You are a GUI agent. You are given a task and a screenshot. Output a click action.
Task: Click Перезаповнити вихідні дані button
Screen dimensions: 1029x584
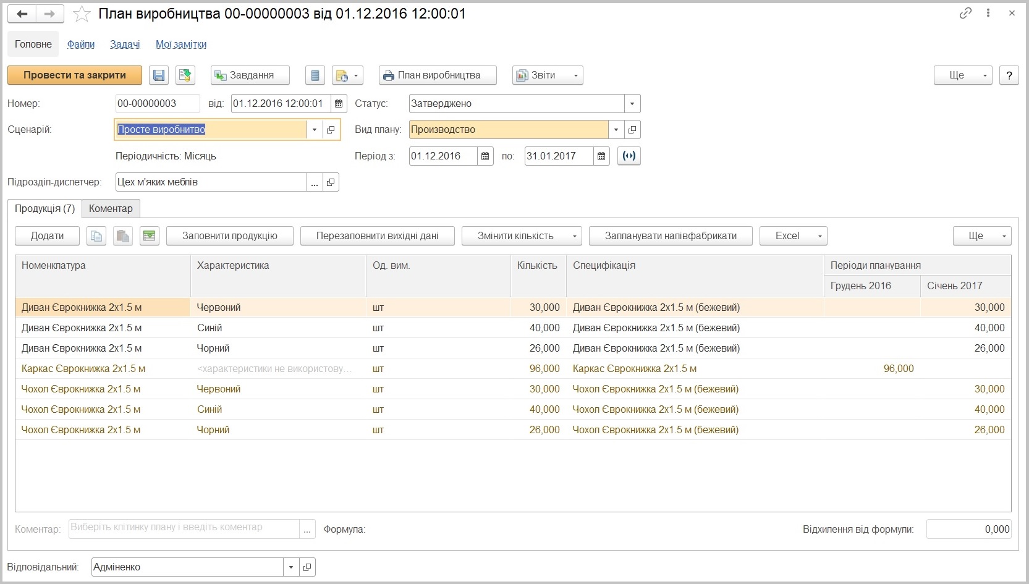378,236
